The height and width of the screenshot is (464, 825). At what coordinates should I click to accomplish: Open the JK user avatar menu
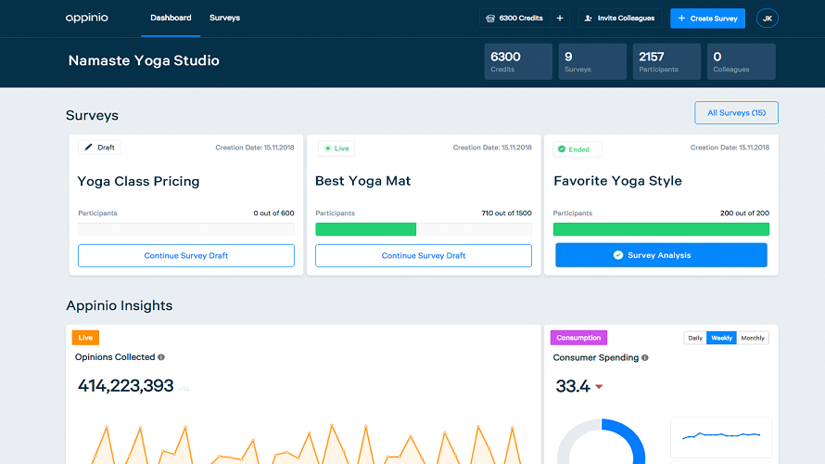pos(768,19)
